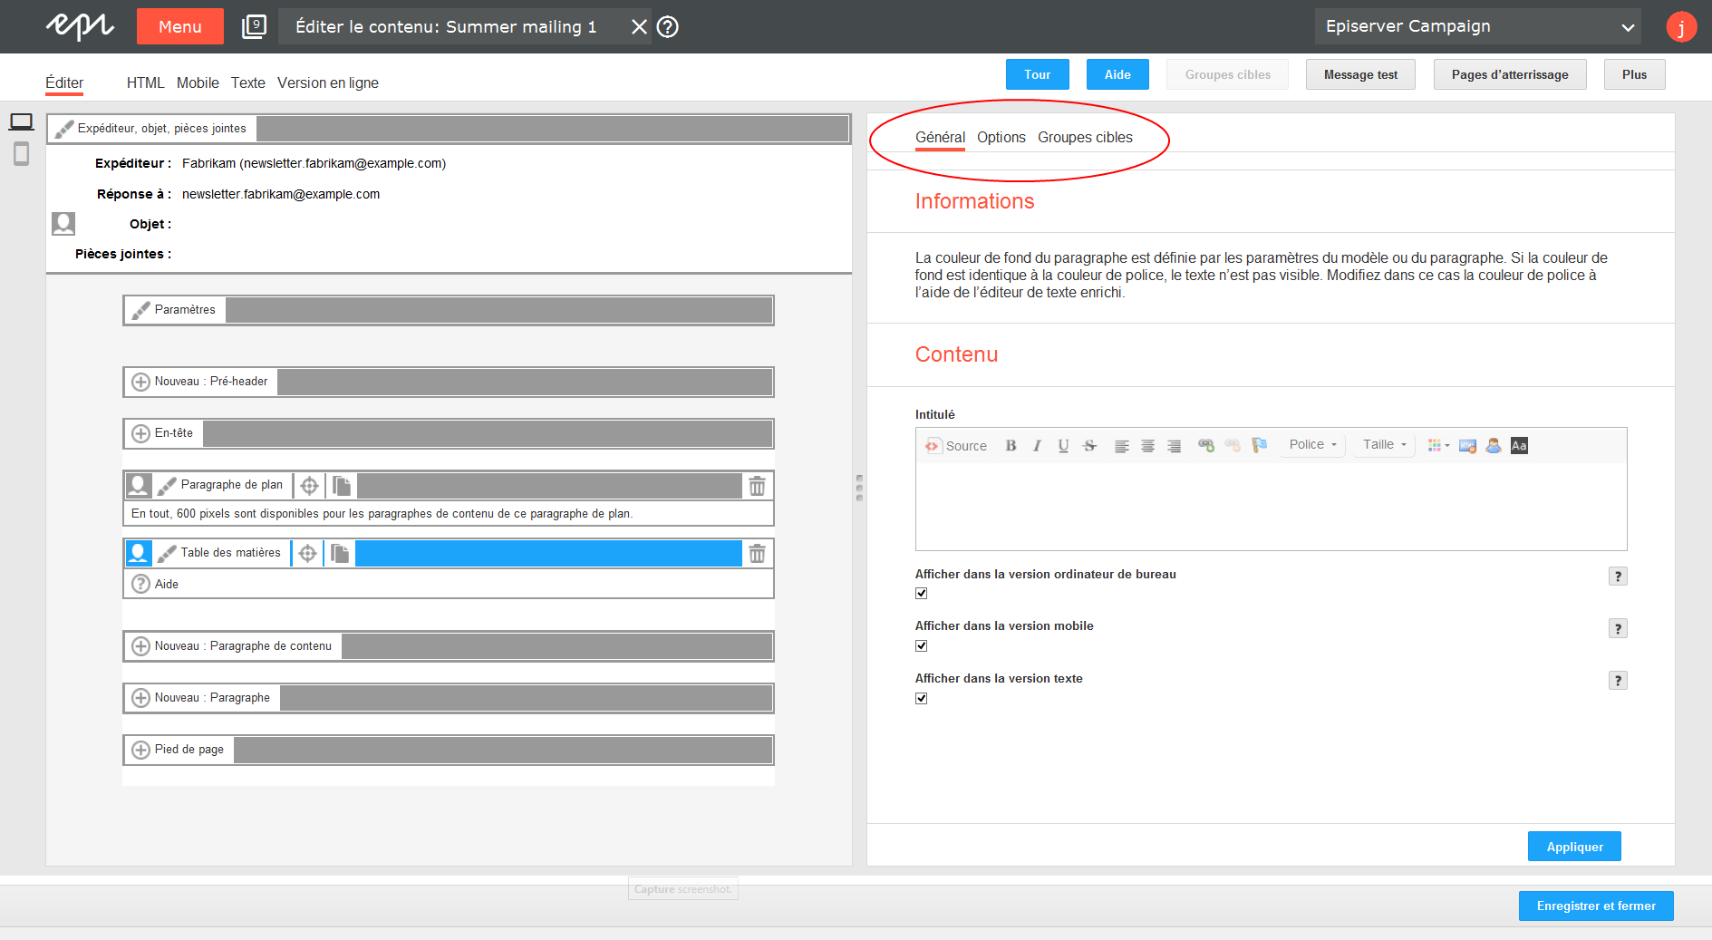Viewport: 1712px width, 940px height.
Task: Select the HTML view tab
Action: pyautogui.click(x=145, y=83)
